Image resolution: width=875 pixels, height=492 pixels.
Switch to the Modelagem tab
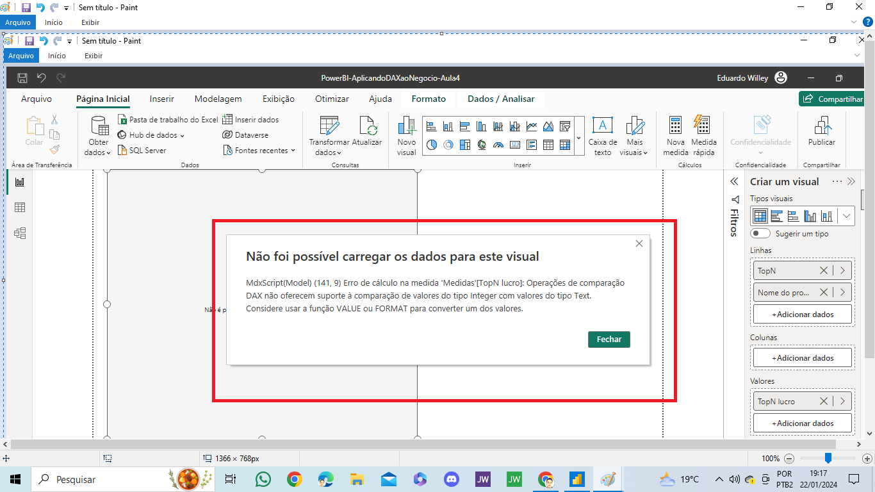[218, 99]
